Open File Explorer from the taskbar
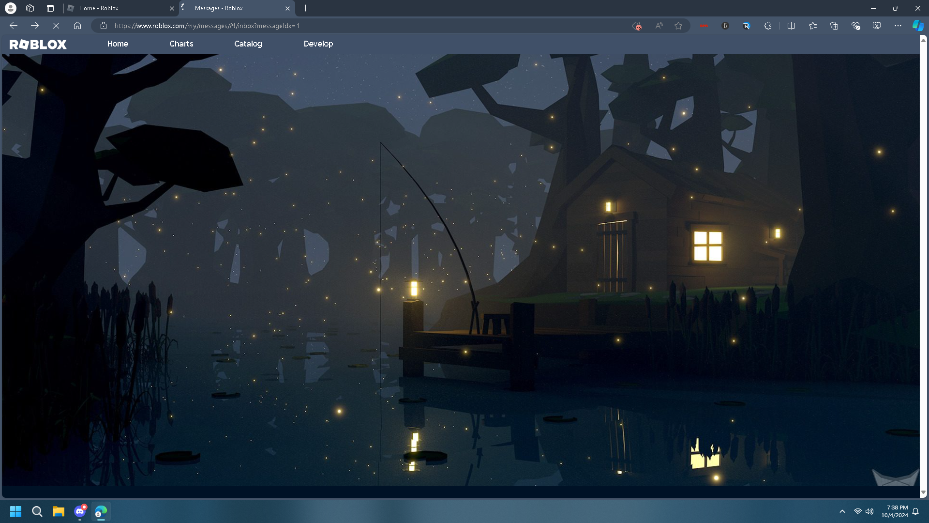This screenshot has height=523, width=929. coord(59,511)
